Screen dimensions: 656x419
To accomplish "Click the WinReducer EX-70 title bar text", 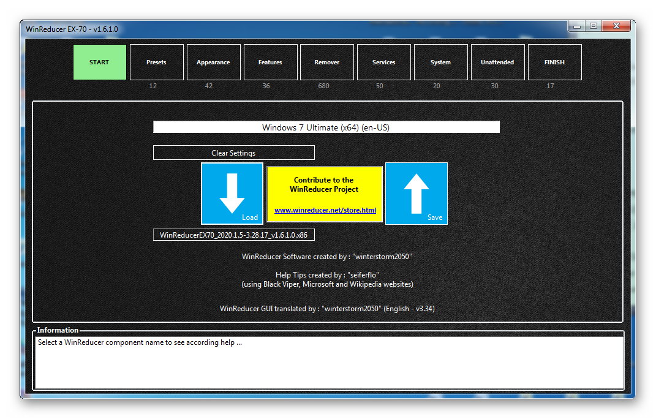I will [x=72, y=29].
